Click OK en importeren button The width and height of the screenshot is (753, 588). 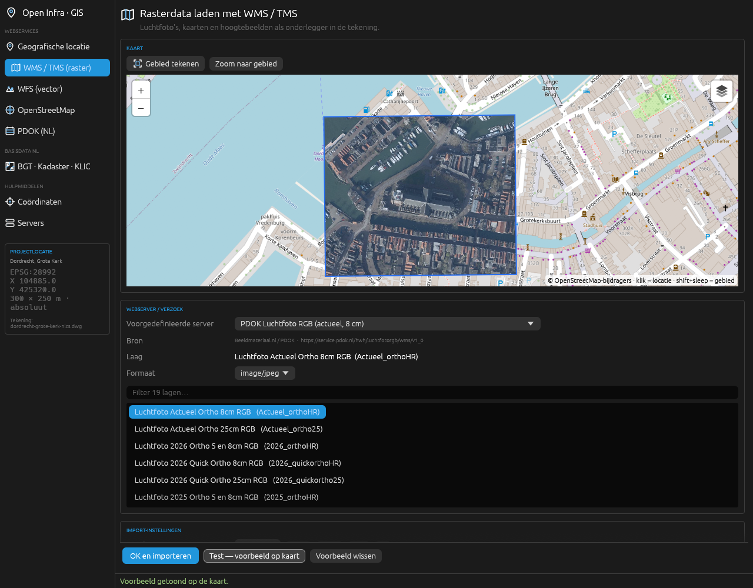pyautogui.click(x=161, y=556)
